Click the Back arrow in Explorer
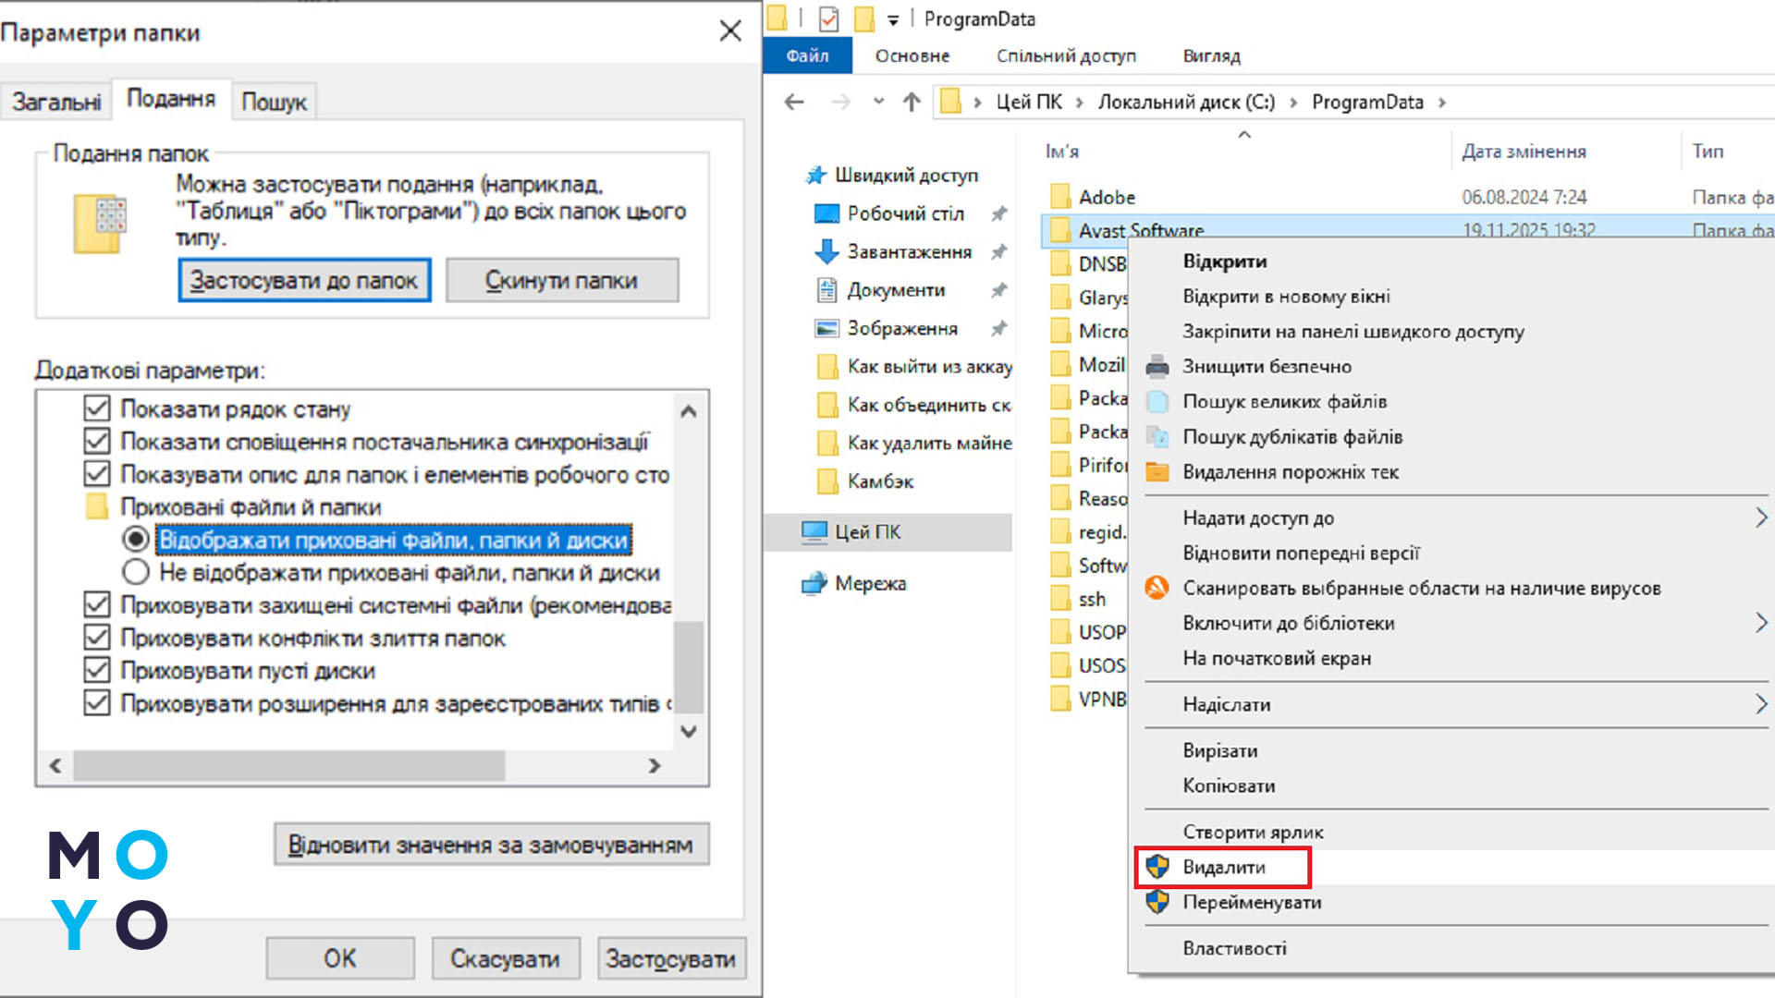Screen dimensions: 1775x998 coord(794,102)
